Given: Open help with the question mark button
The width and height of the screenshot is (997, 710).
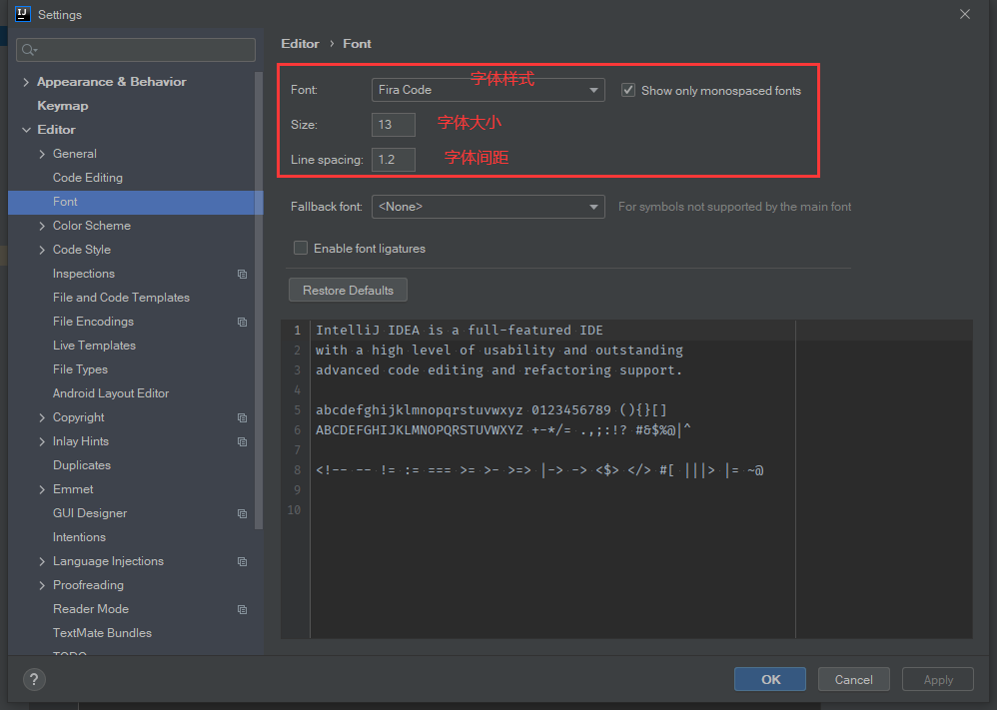Looking at the screenshot, I should [34, 679].
